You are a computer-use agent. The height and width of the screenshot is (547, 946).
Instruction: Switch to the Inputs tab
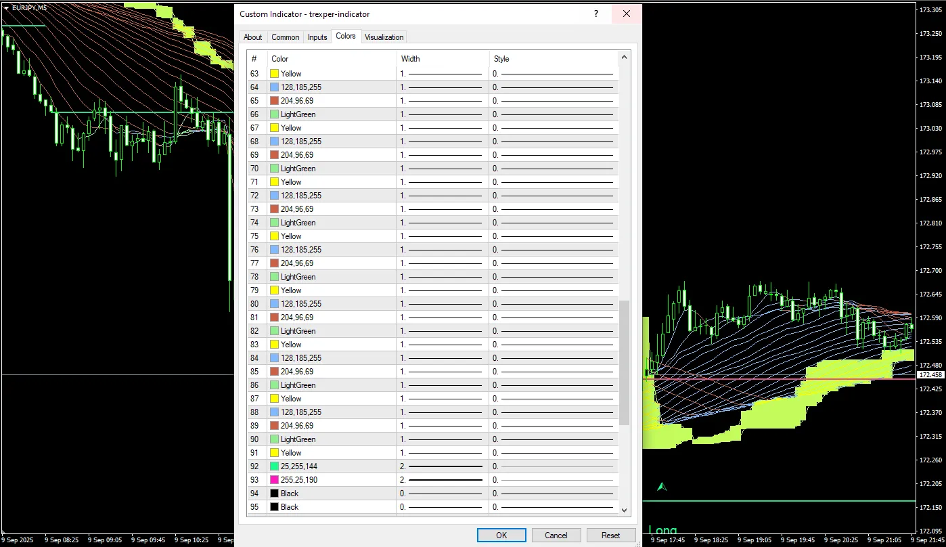pyautogui.click(x=317, y=37)
